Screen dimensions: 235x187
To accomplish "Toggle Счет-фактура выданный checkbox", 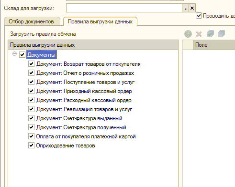I will [x=31, y=118].
